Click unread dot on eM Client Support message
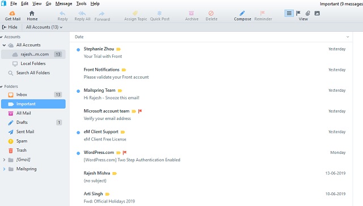363x206 pixels. (78, 132)
